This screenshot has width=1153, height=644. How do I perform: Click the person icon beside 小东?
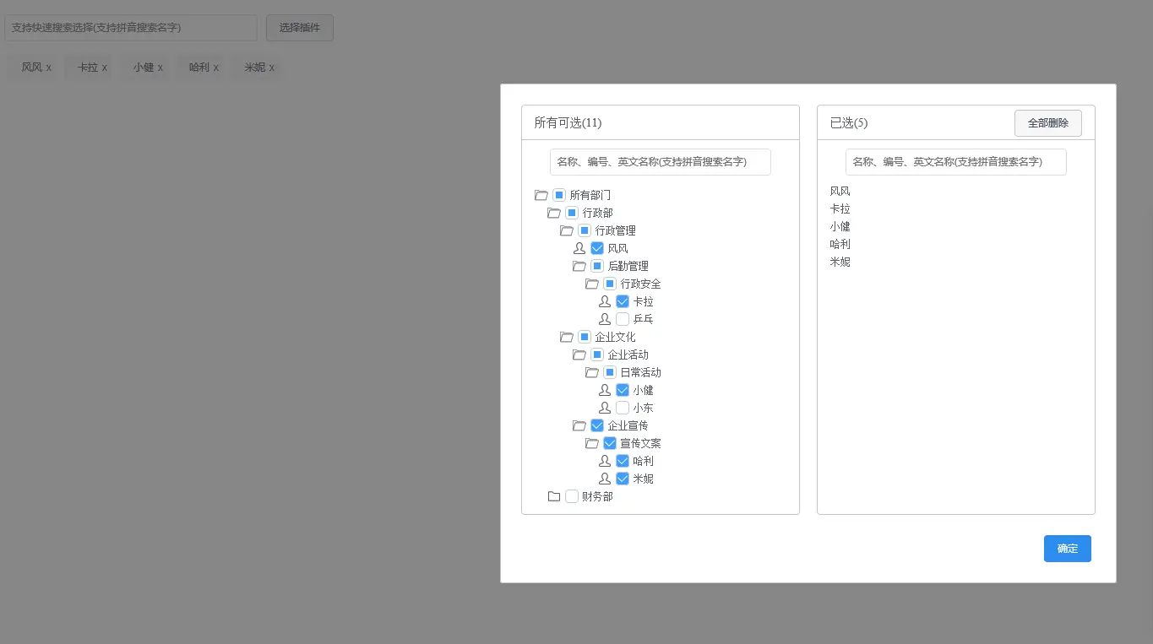(x=605, y=408)
